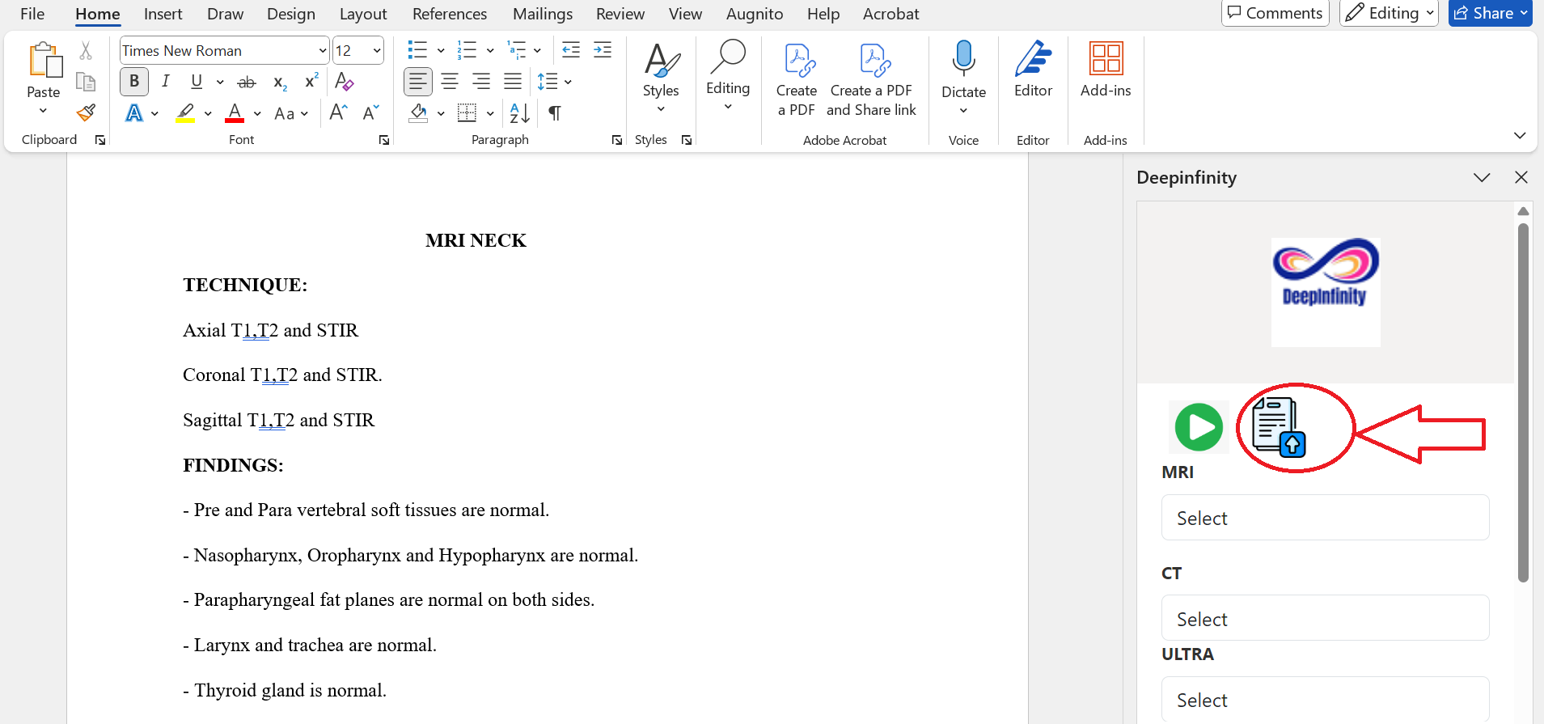Click the Share button
Screen dimensions: 1544x724
[x=1489, y=13]
